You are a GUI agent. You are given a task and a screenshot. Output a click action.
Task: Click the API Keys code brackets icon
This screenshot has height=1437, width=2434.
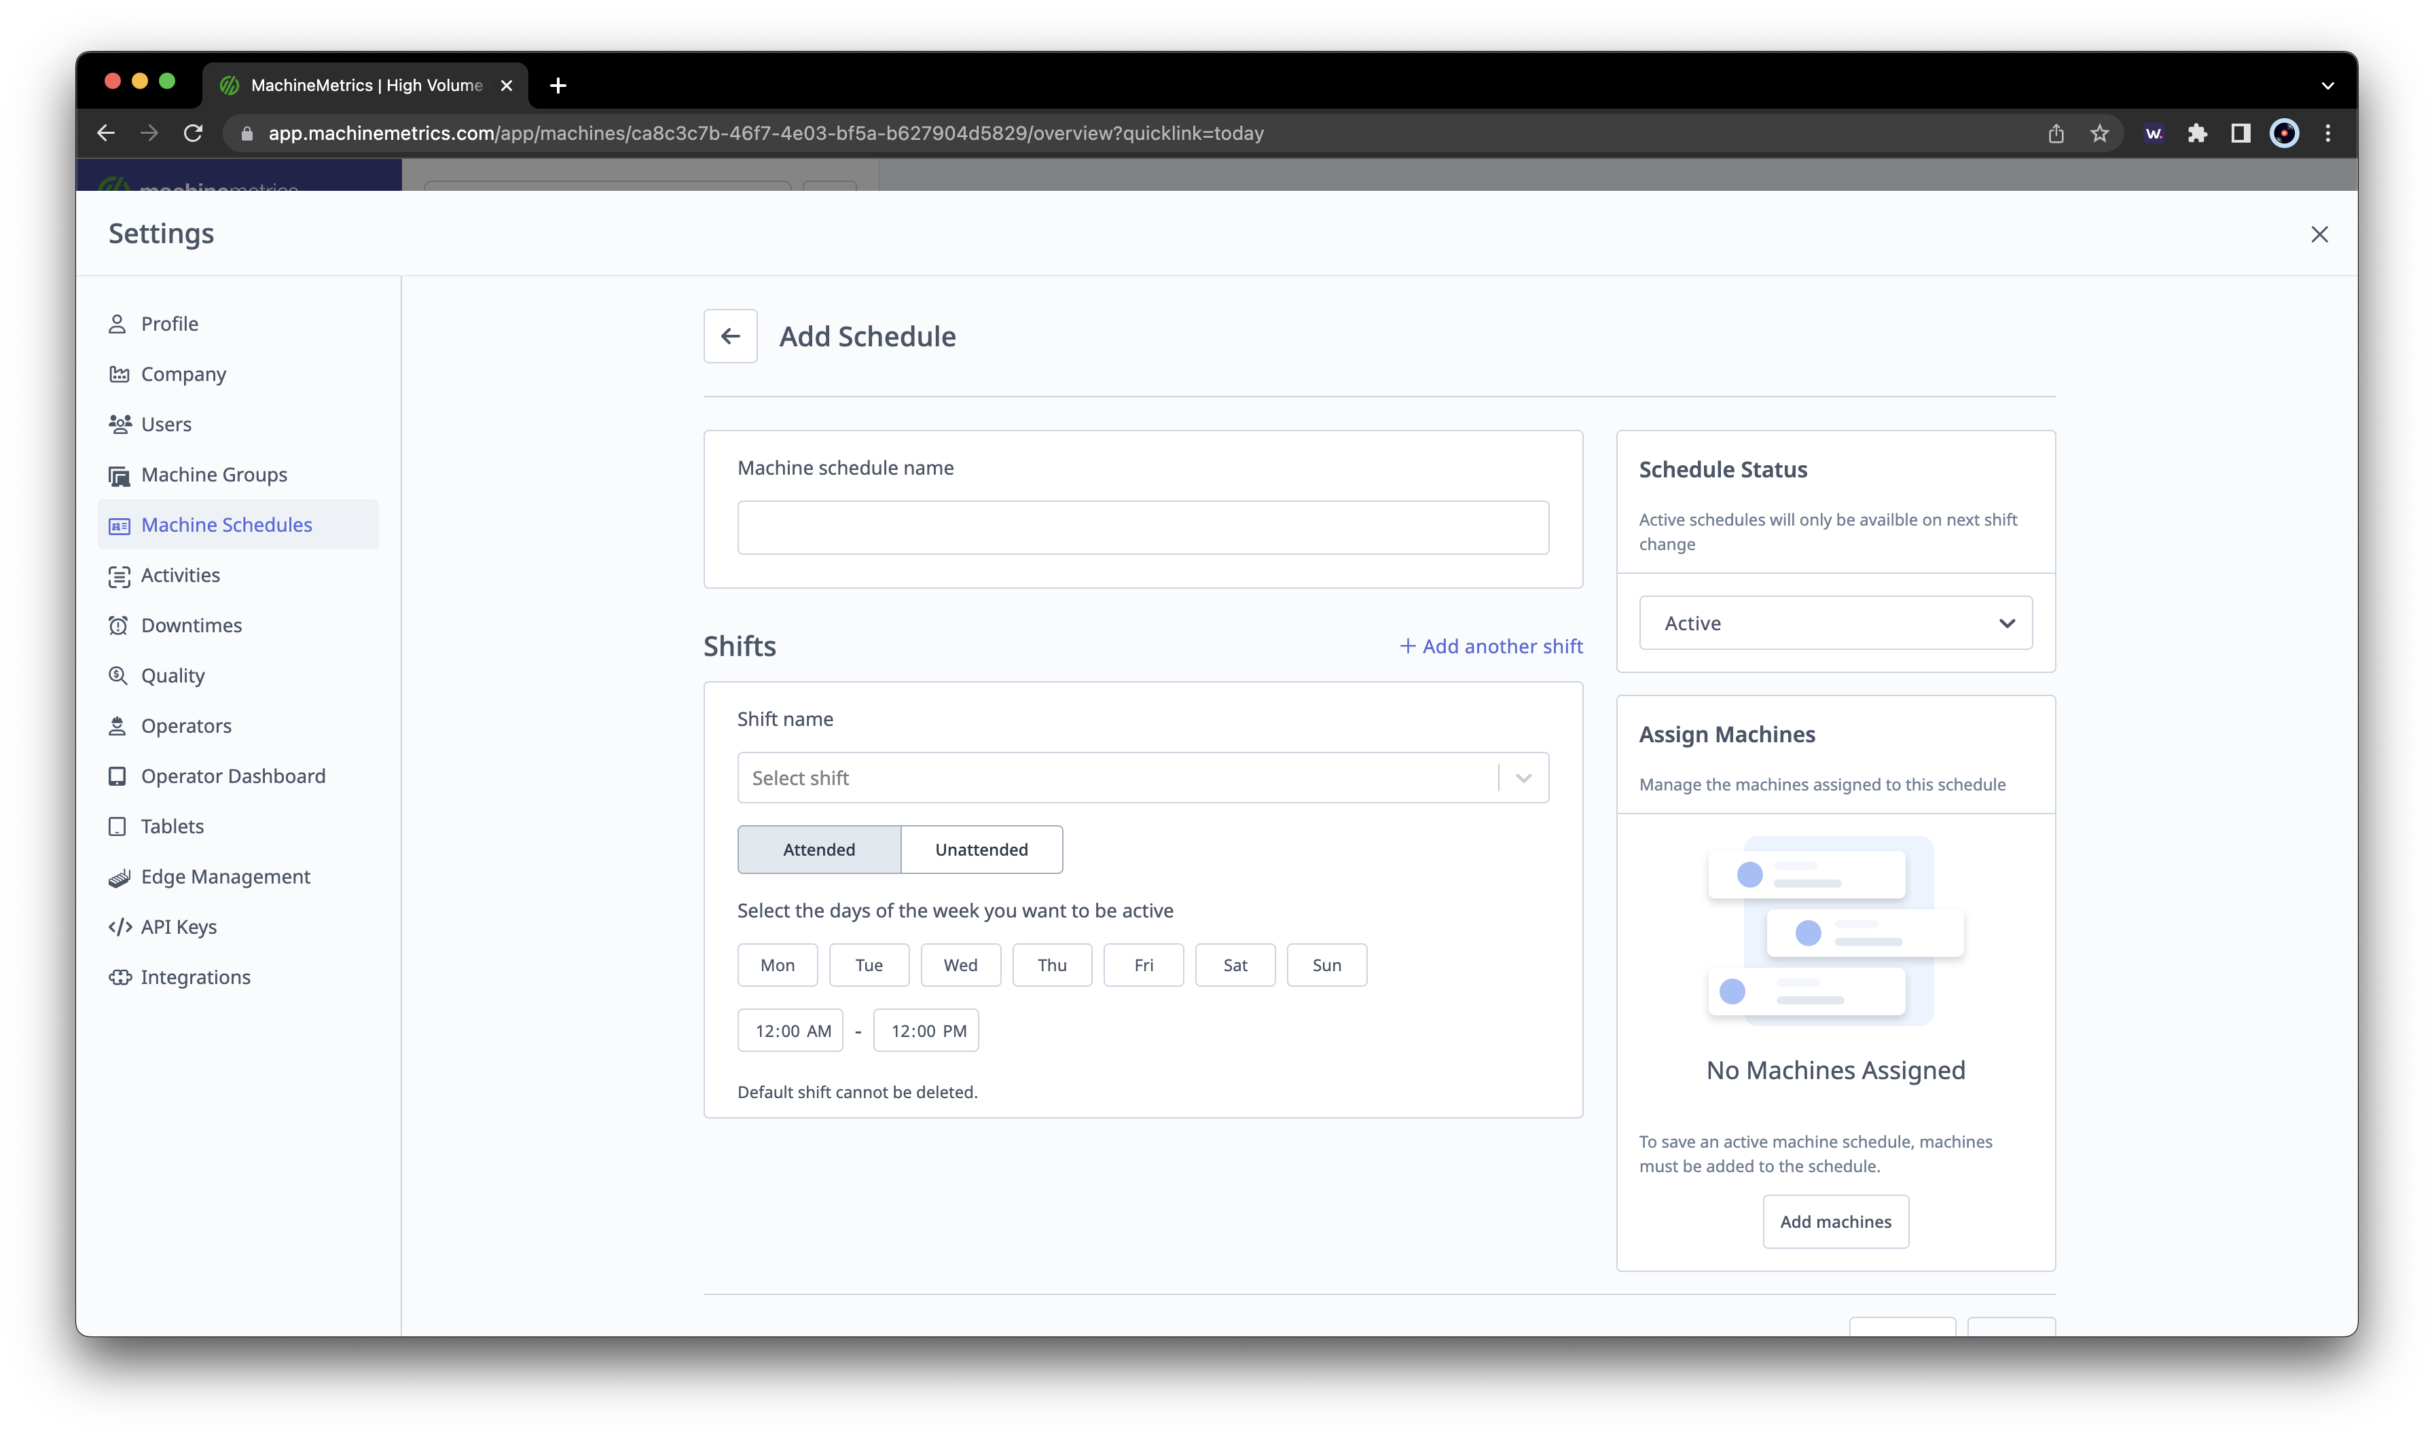click(119, 927)
